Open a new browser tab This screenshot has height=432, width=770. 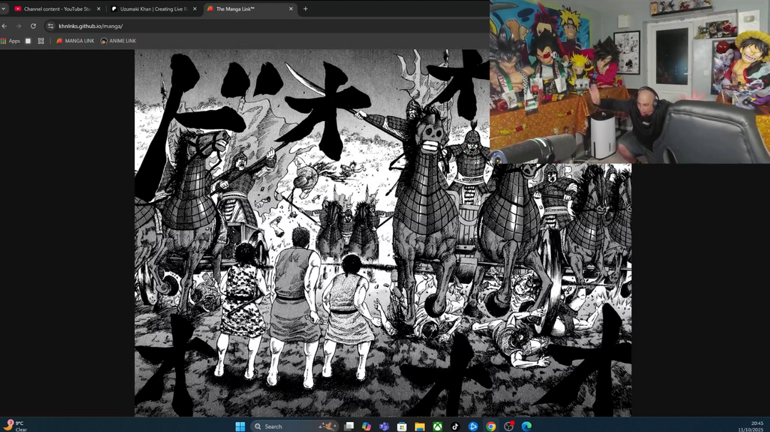coord(305,9)
